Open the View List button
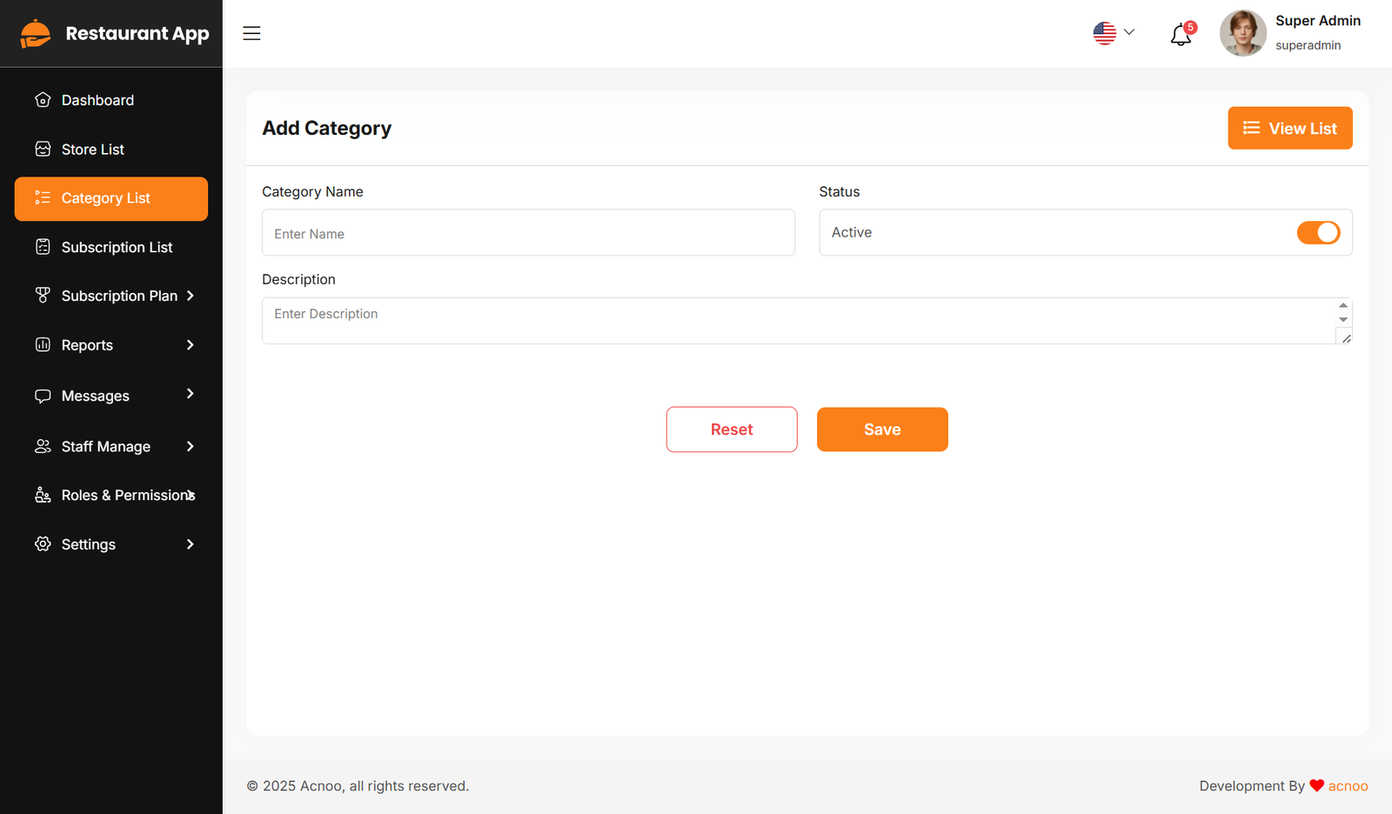This screenshot has height=814, width=1392. (1289, 129)
